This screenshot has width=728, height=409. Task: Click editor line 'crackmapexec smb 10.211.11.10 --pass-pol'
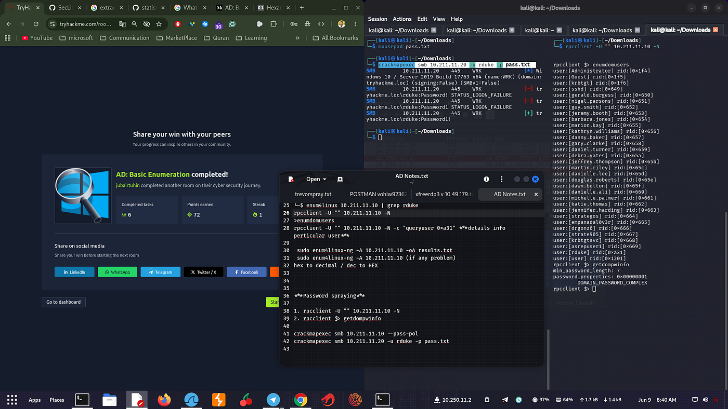click(356, 333)
